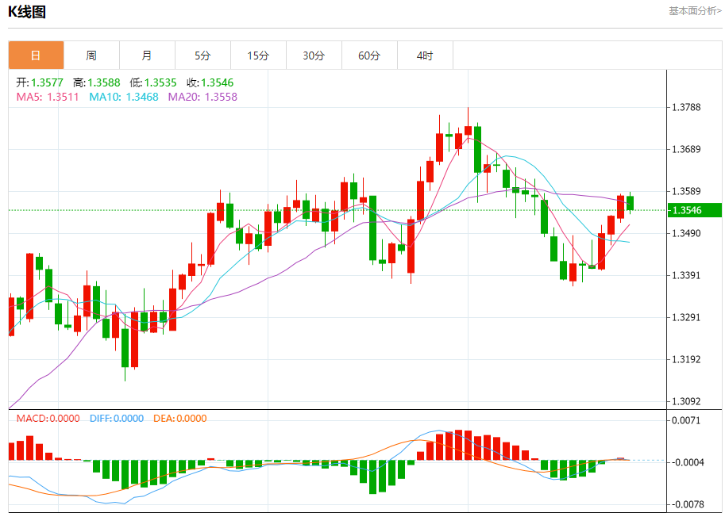Open the 基本面分析 link

point(695,10)
